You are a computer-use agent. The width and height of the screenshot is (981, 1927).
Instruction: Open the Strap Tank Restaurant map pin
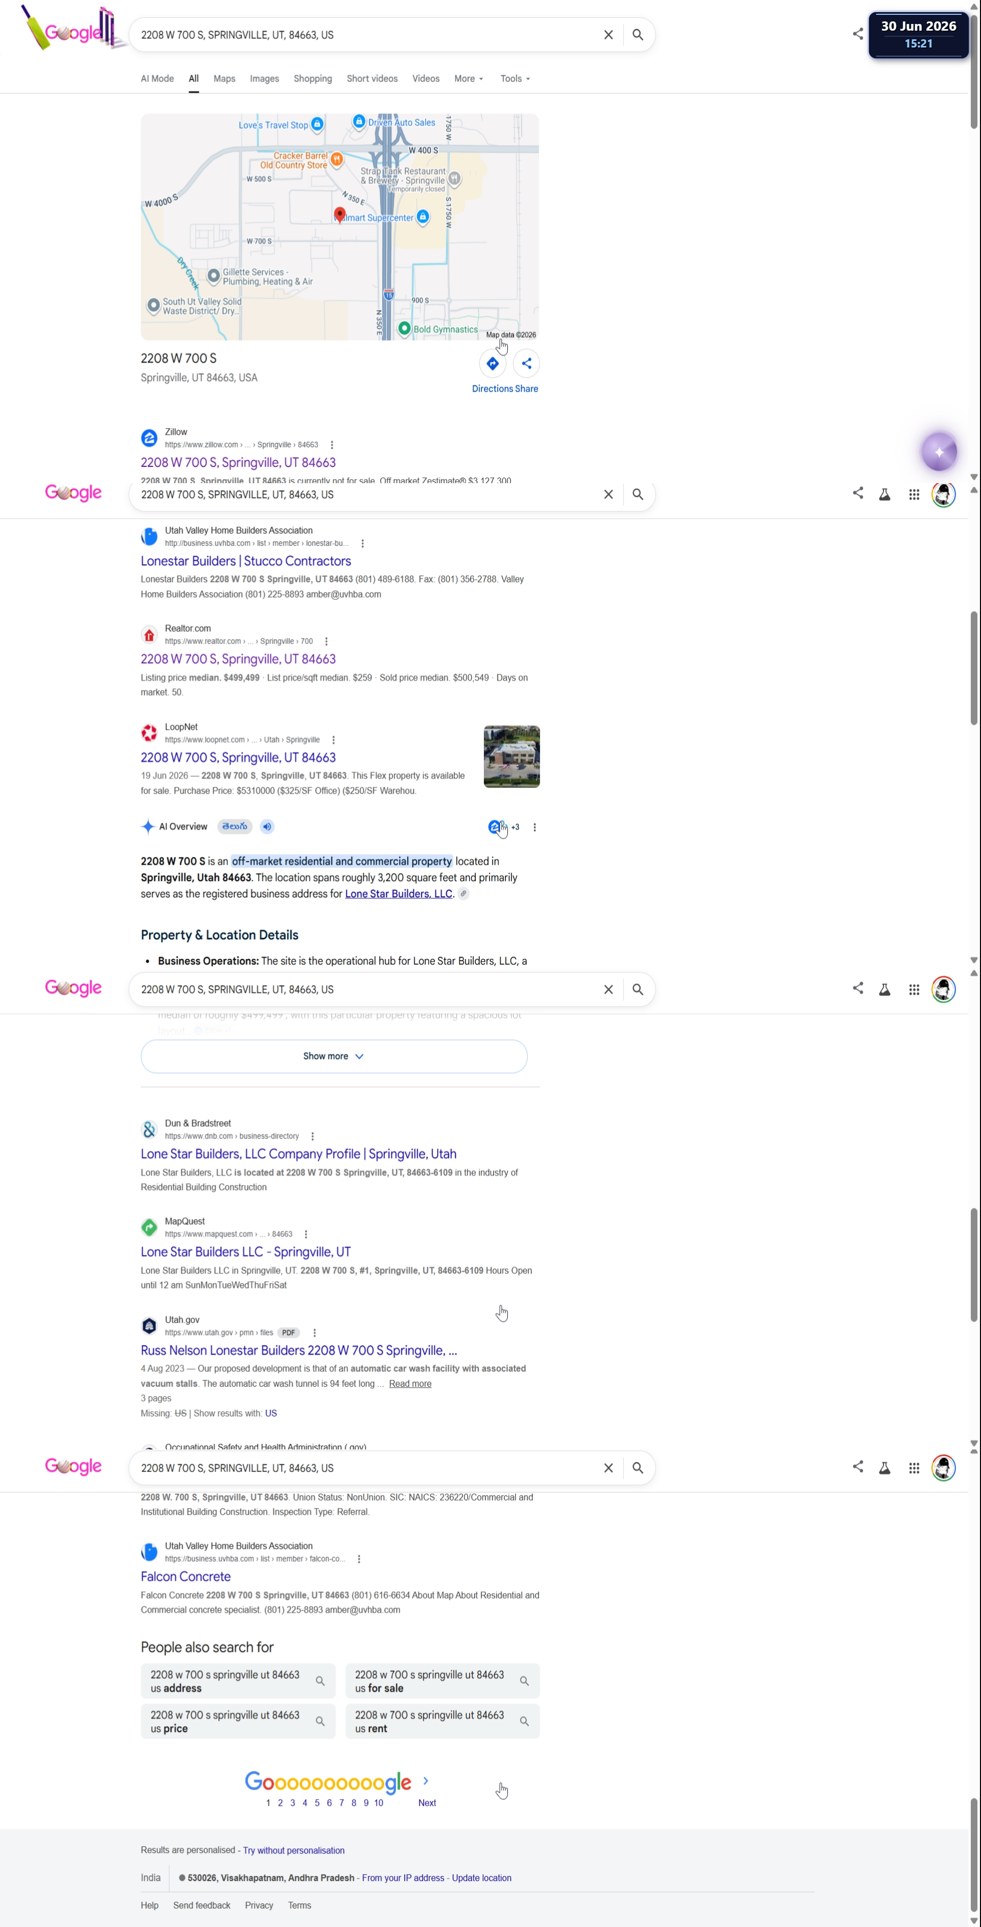pyautogui.click(x=454, y=179)
